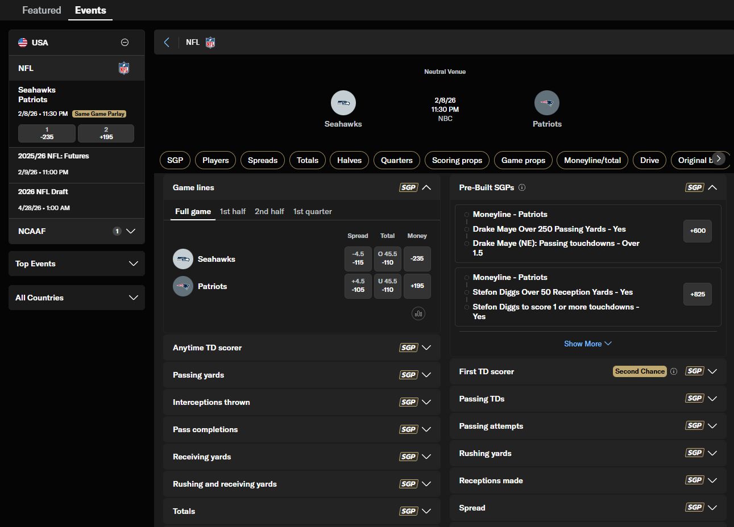This screenshot has height=527, width=734.
Task: Select Seahawks -4.5 spread odds
Action: (x=358, y=258)
